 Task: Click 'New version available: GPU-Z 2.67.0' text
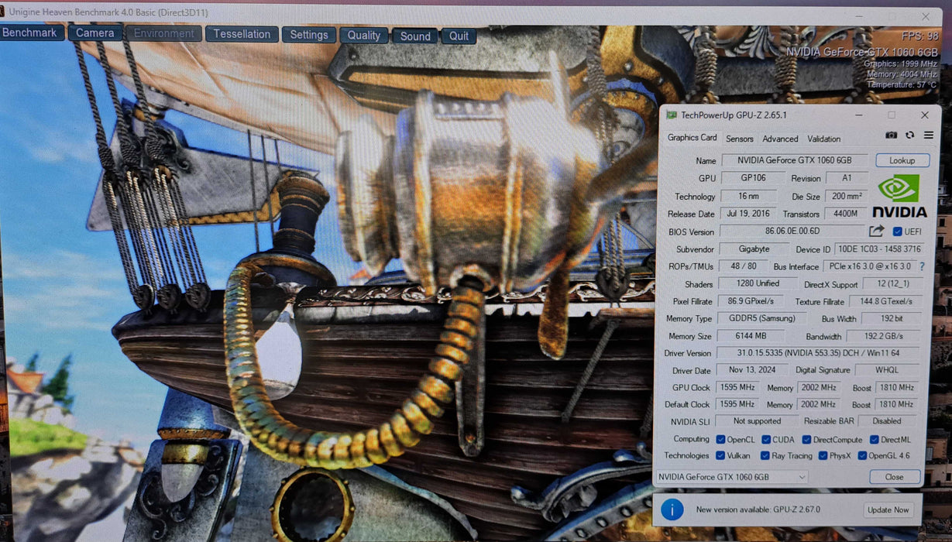tap(758, 509)
